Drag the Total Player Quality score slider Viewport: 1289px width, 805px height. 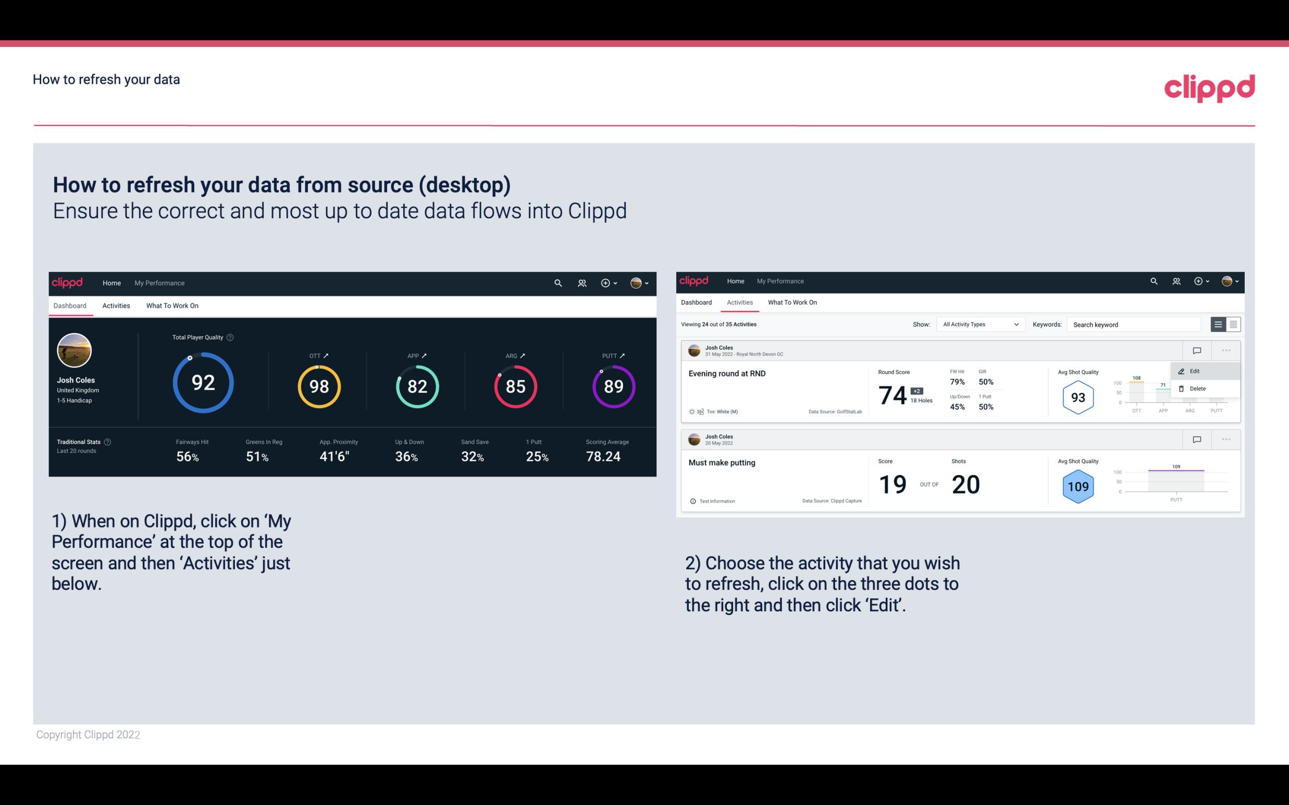(x=189, y=357)
